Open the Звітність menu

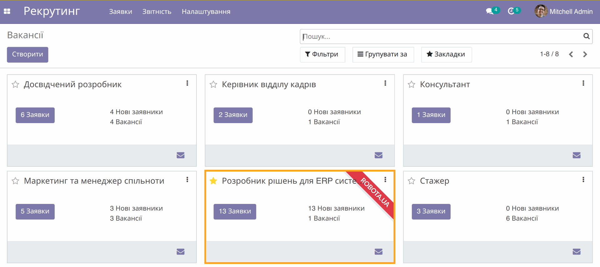click(157, 12)
